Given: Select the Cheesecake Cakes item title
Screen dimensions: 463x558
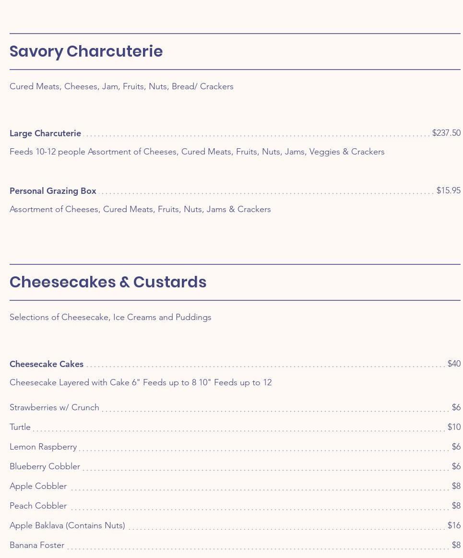Looking at the screenshot, I should 47,364.
